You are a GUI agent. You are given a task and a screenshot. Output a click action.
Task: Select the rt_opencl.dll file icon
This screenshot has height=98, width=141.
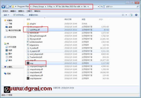click(x=28, y=51)
